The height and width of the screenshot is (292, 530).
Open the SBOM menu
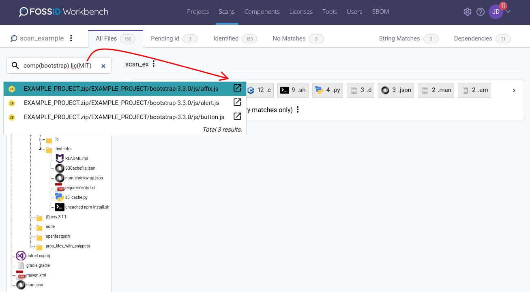point(380,12)
